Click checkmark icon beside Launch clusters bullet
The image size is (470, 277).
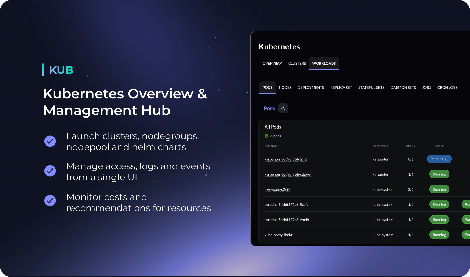tap(50, 141)
